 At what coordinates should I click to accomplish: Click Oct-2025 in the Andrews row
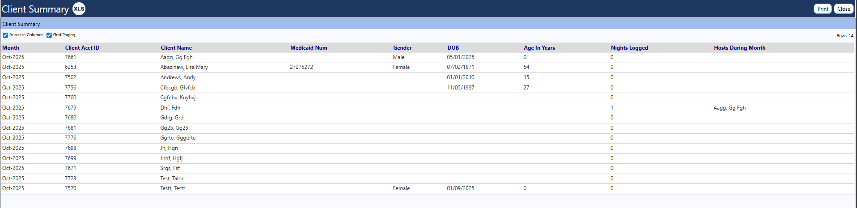tap(13, 77)
